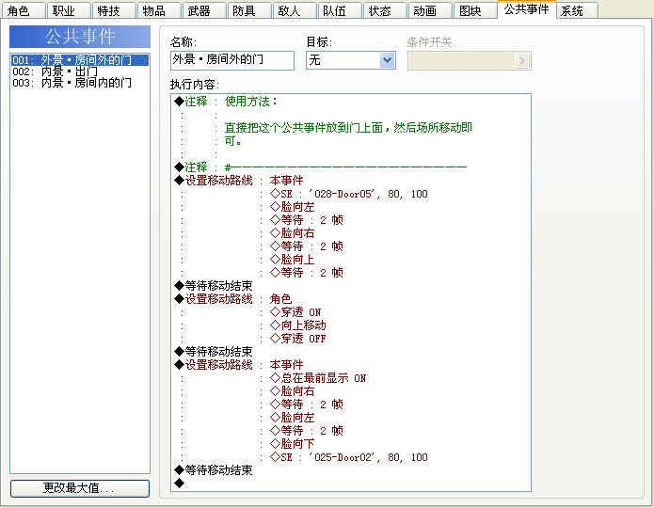Select the first 等待移动结束 command
This screenshot has height=508, width=654.
350,286
